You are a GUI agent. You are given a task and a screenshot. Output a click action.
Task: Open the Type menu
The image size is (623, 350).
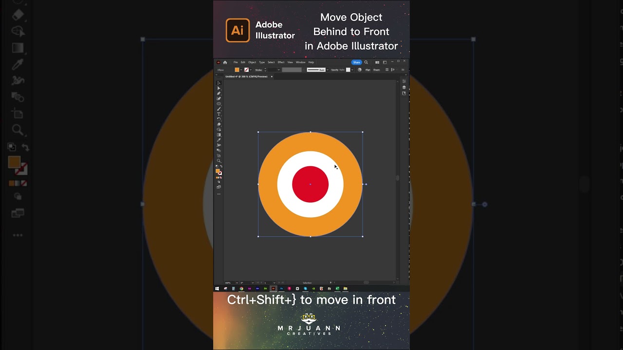click(x=262, y=62)
